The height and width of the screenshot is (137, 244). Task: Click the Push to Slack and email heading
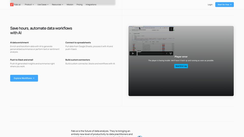click(22, 60)
